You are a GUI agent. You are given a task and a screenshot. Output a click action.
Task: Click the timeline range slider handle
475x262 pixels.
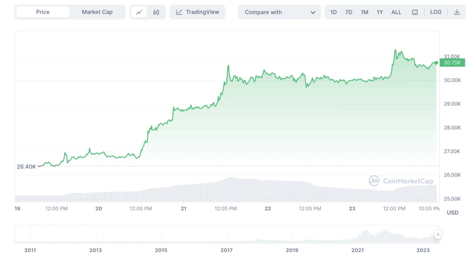(x=438, y=234)
